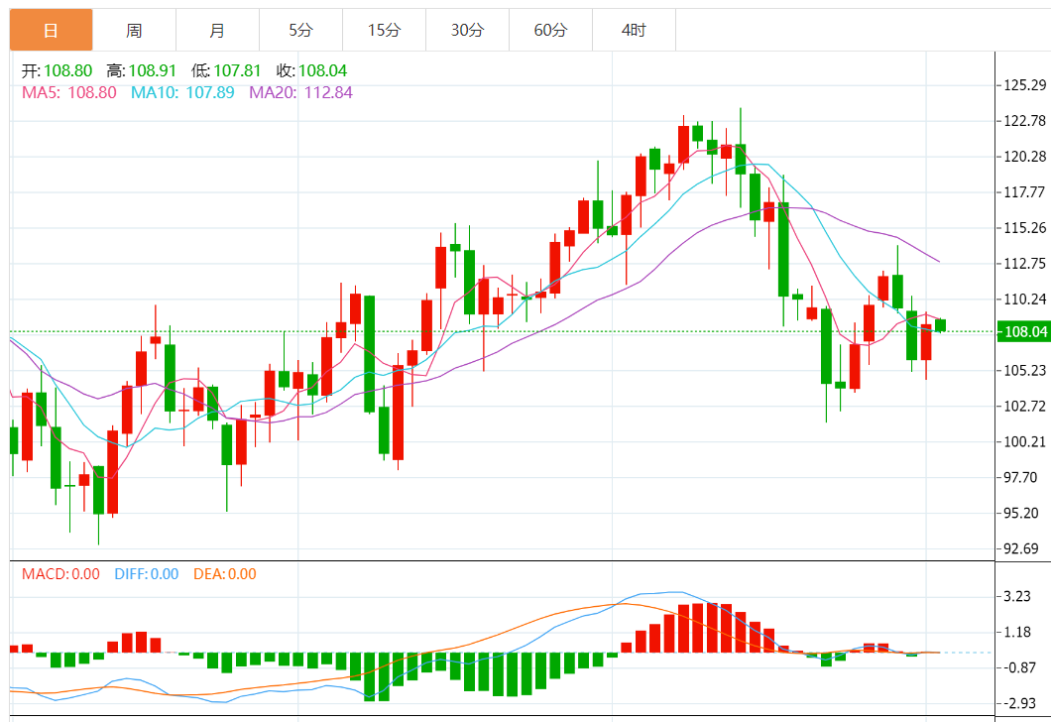Open the 5分 five-minute chart tab
The image size is (1051, 722).
301,30
